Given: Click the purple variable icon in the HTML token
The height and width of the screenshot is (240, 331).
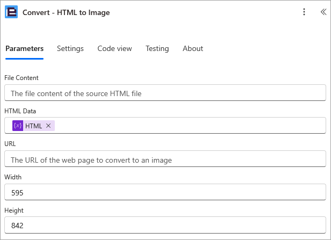Looking at the screenshot, I should coord(18,126).
